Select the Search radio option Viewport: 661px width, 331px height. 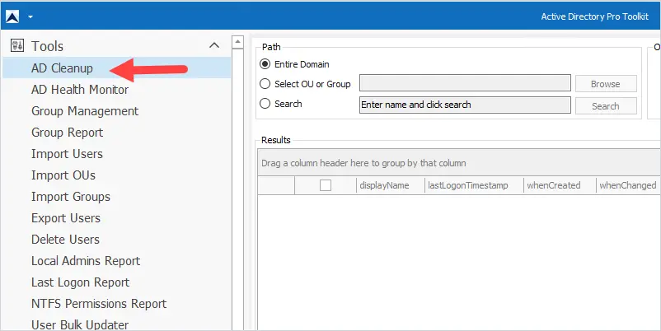pos(265,104)
